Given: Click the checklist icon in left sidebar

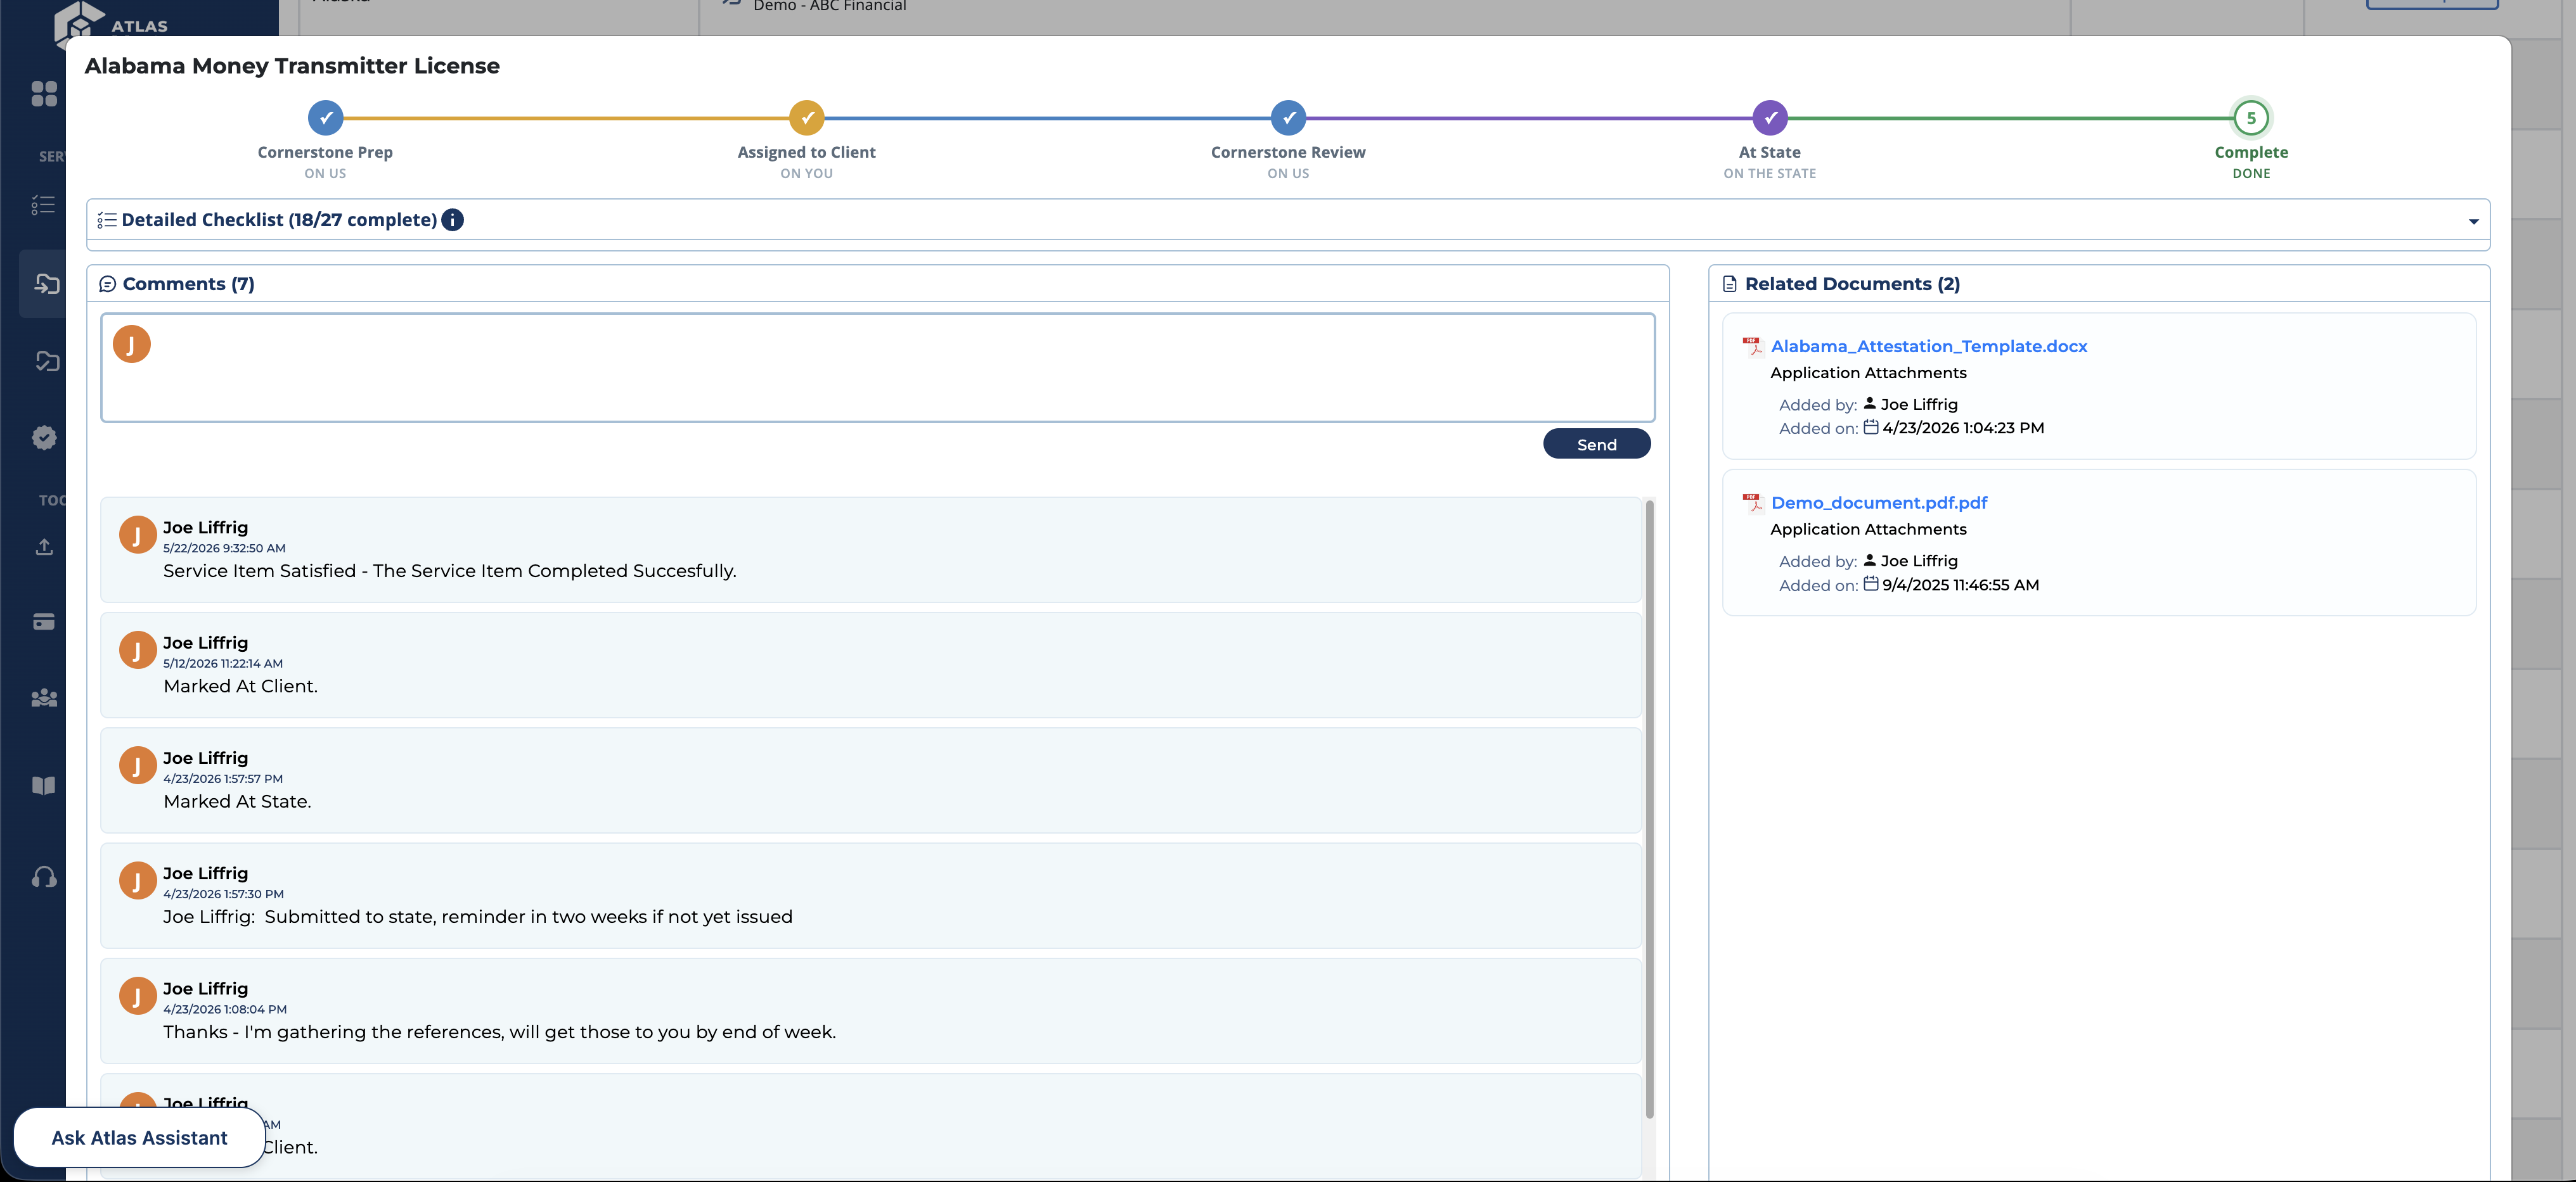Looking at the screenshot, I should coord(43,205).
